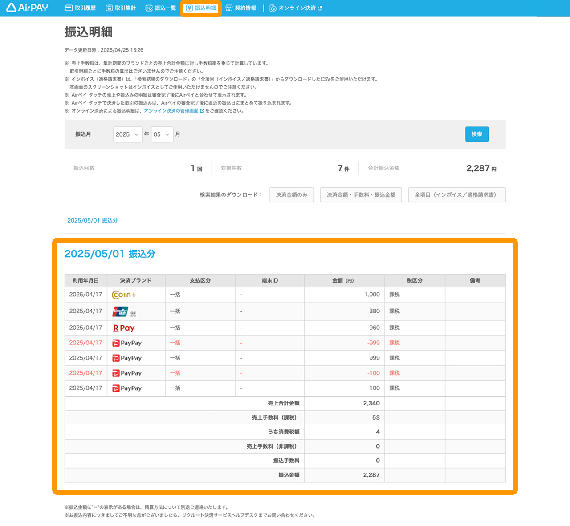570x526 pixels.
Task: Click the R Pay brand icon
Action: tap(124, 328)
